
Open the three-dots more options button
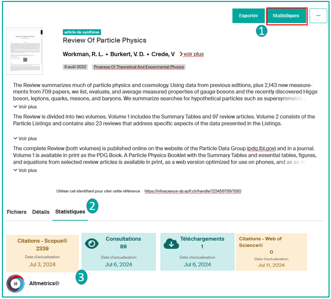(x=318, y=16)
